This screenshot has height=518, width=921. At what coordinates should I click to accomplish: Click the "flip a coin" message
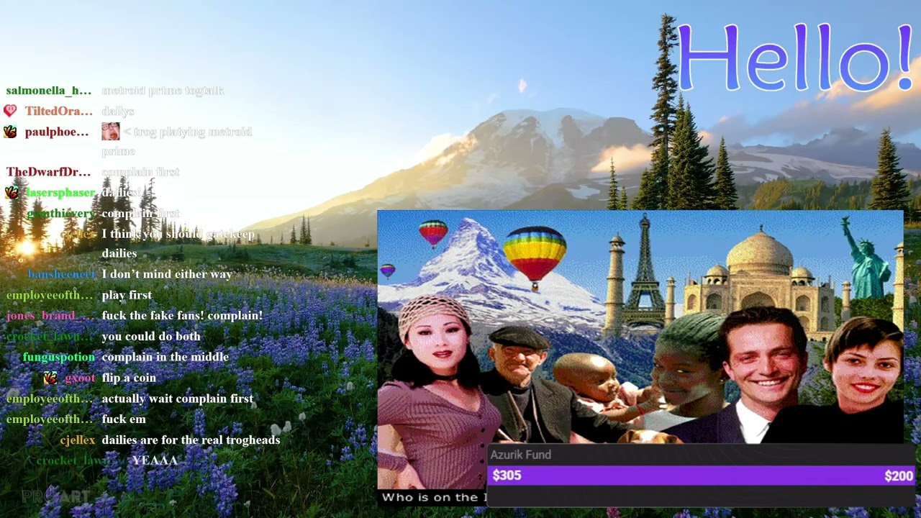[129, 378]
